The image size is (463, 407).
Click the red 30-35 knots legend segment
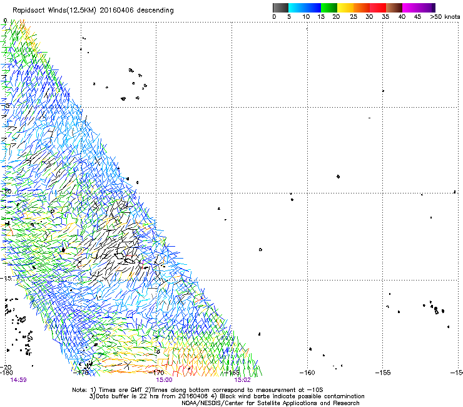pyautogui.click(x=378, y=8)
